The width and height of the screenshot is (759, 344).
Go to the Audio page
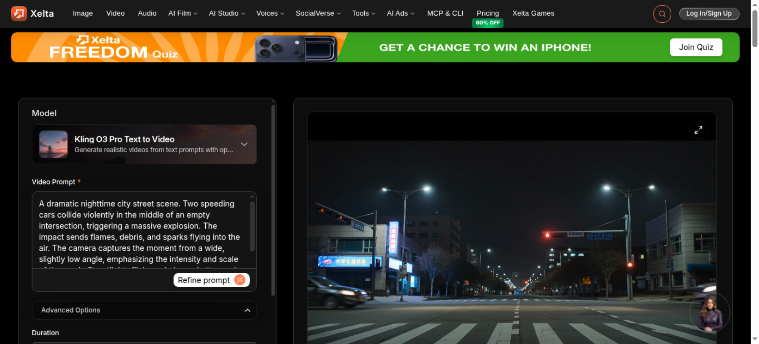[147, 13]
